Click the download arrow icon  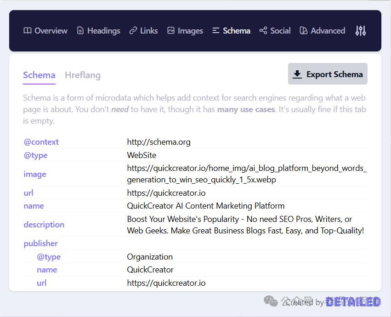coord(297,74)
